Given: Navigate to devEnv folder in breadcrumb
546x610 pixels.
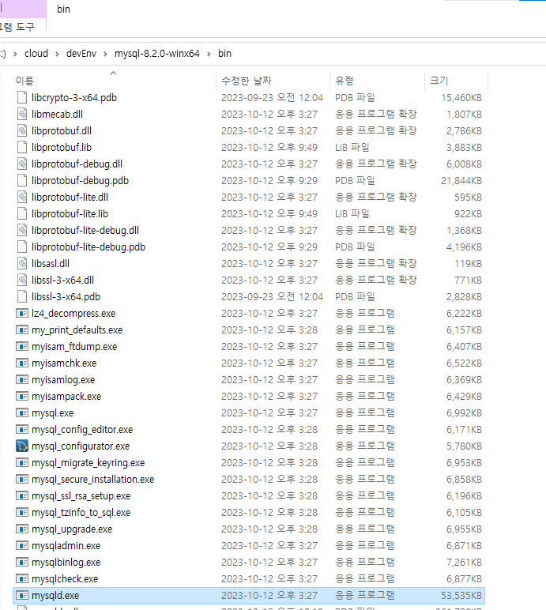Looking at the screenshot, I should [x=81, y=53].
